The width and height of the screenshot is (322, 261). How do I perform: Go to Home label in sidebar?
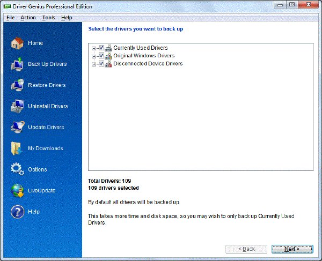(x=35, y=43)
